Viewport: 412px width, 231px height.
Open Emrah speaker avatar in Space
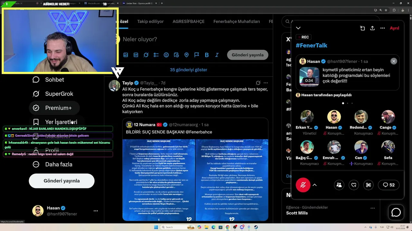tap(334, 147)
